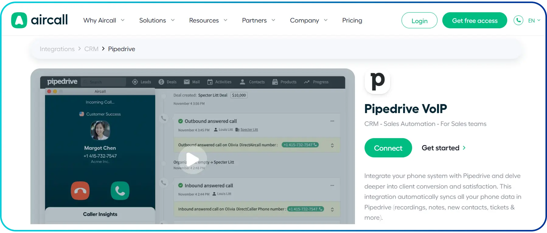The width and height of the screenshot is (547, 233).
Task: Expand the Outbound answered call note arrows
Action: tap(332, 145)
